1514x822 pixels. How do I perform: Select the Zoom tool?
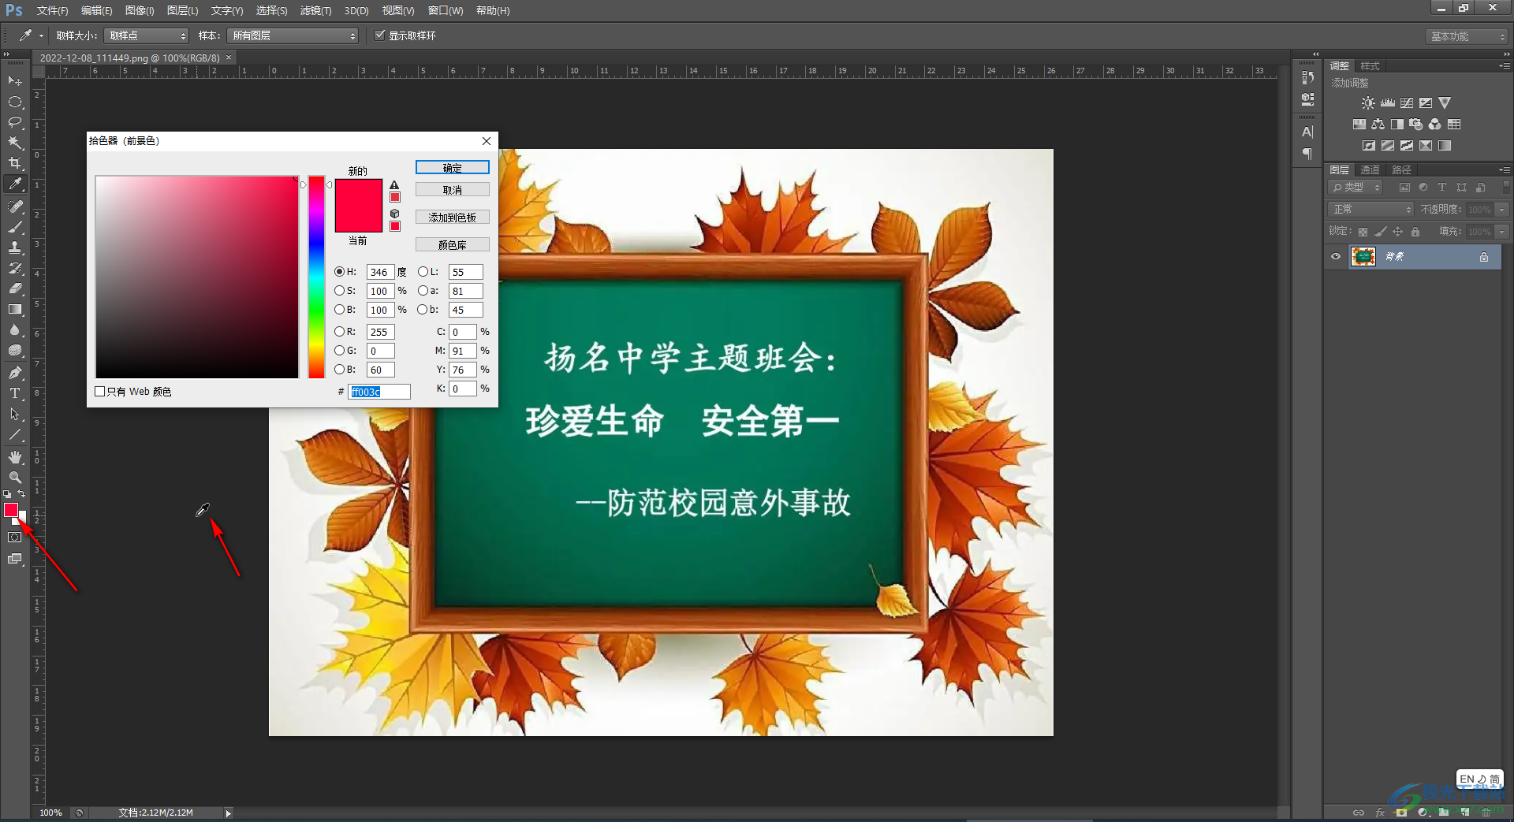[14, 478]
